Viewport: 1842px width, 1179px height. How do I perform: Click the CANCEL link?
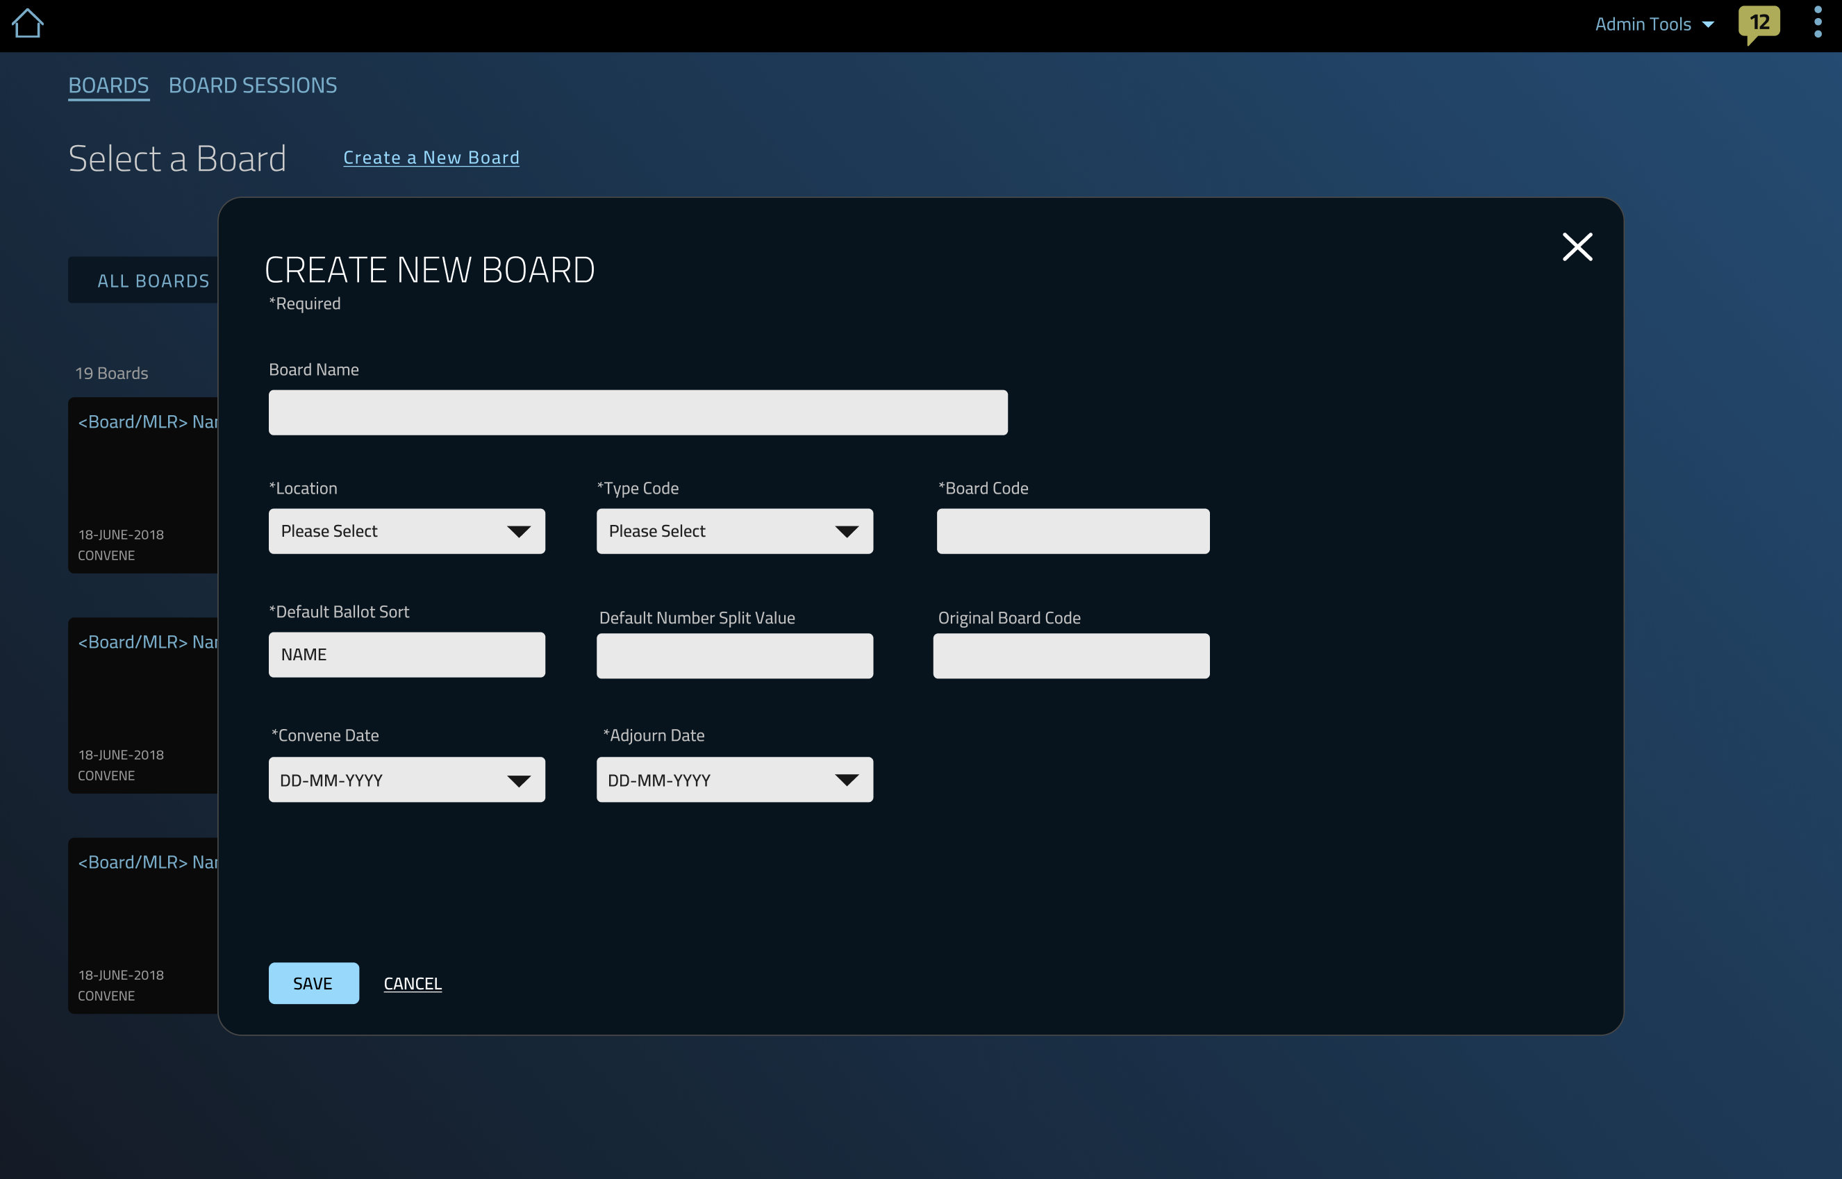[x=412, y=983]
